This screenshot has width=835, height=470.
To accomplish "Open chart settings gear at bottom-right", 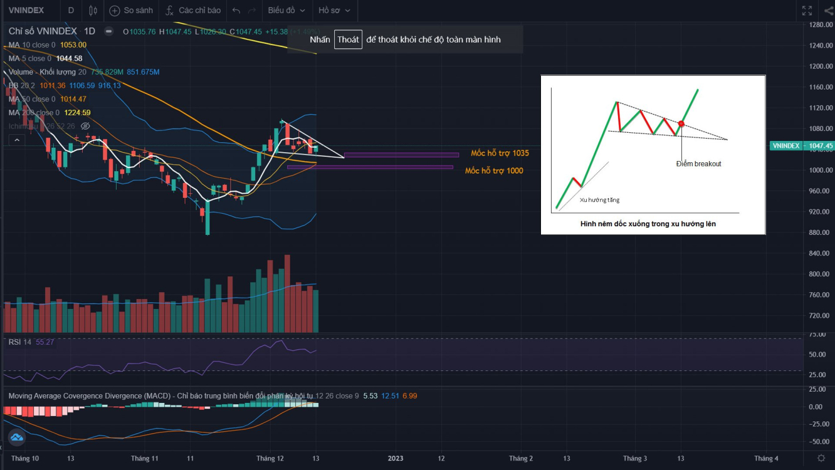I will pos(821,459).
